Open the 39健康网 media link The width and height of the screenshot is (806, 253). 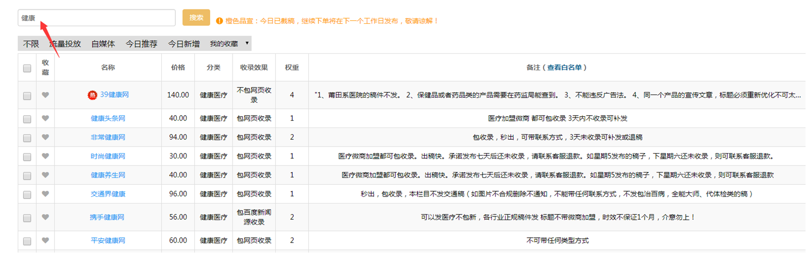[114, 95]
